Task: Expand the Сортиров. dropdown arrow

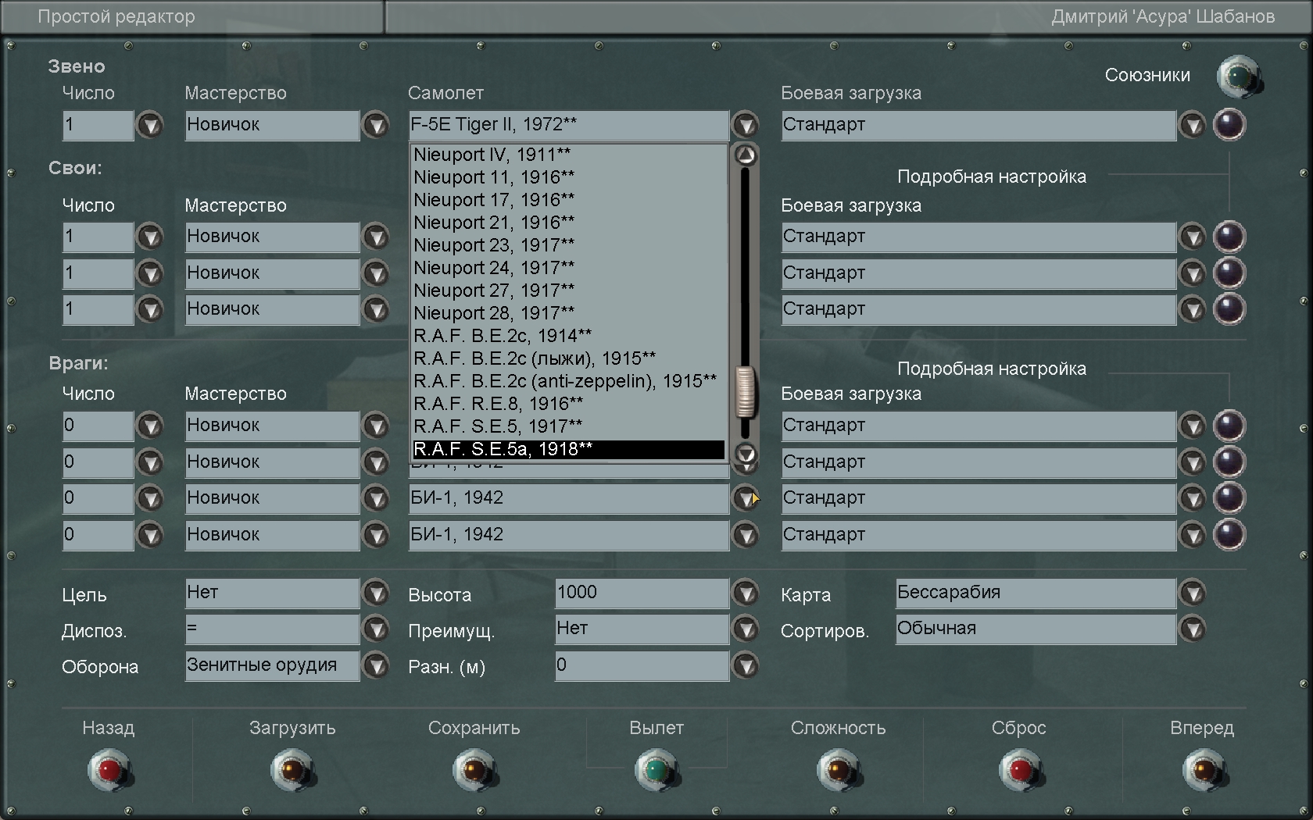Action: (1193, 629)
